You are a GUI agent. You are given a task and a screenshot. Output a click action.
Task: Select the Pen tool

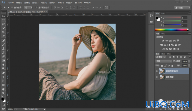(x=3, y=73)
